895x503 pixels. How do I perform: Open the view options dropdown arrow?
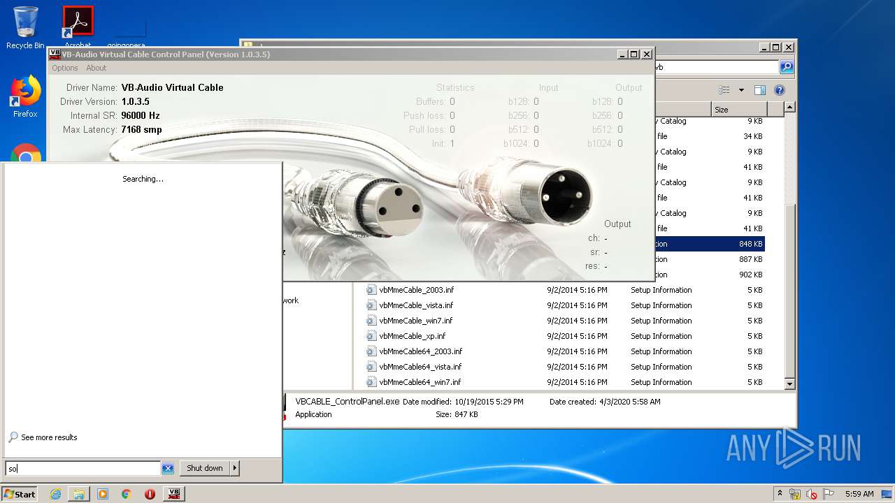741,90
